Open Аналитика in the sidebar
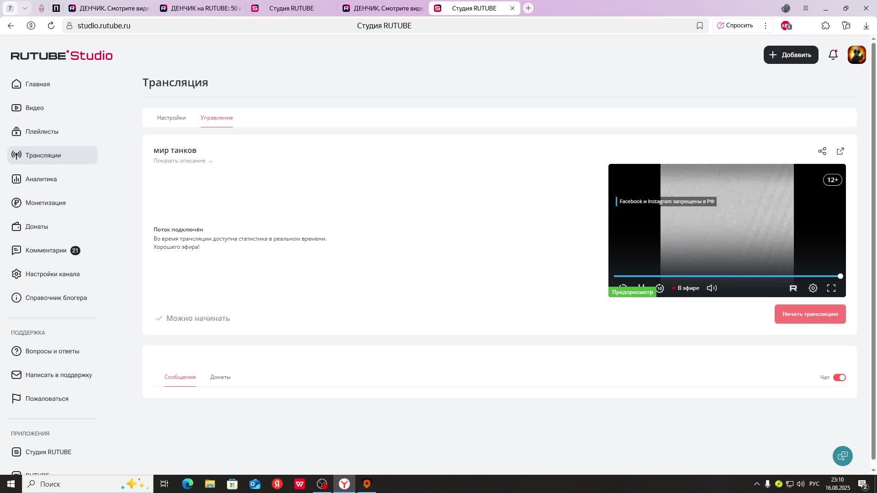Screen dimensions: 877x493 point(41,179)
